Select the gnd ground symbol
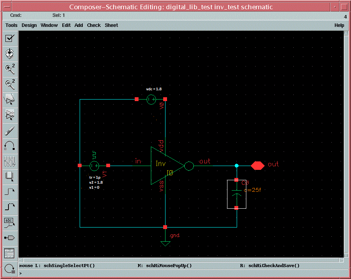Image resolution: width=351 pixels, height=279 pixels. pyautogui.click(x=165, y=244)
